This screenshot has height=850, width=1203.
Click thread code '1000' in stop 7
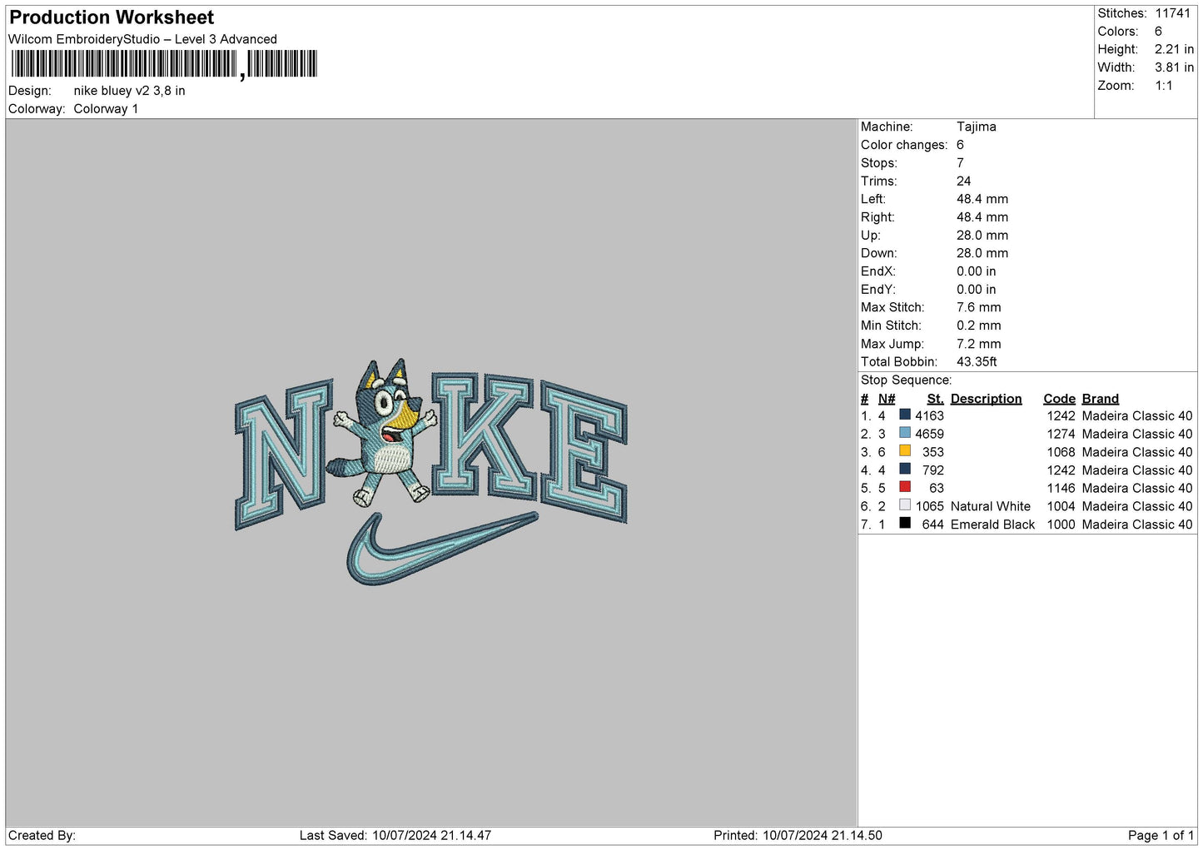[x=1061, y=524]
